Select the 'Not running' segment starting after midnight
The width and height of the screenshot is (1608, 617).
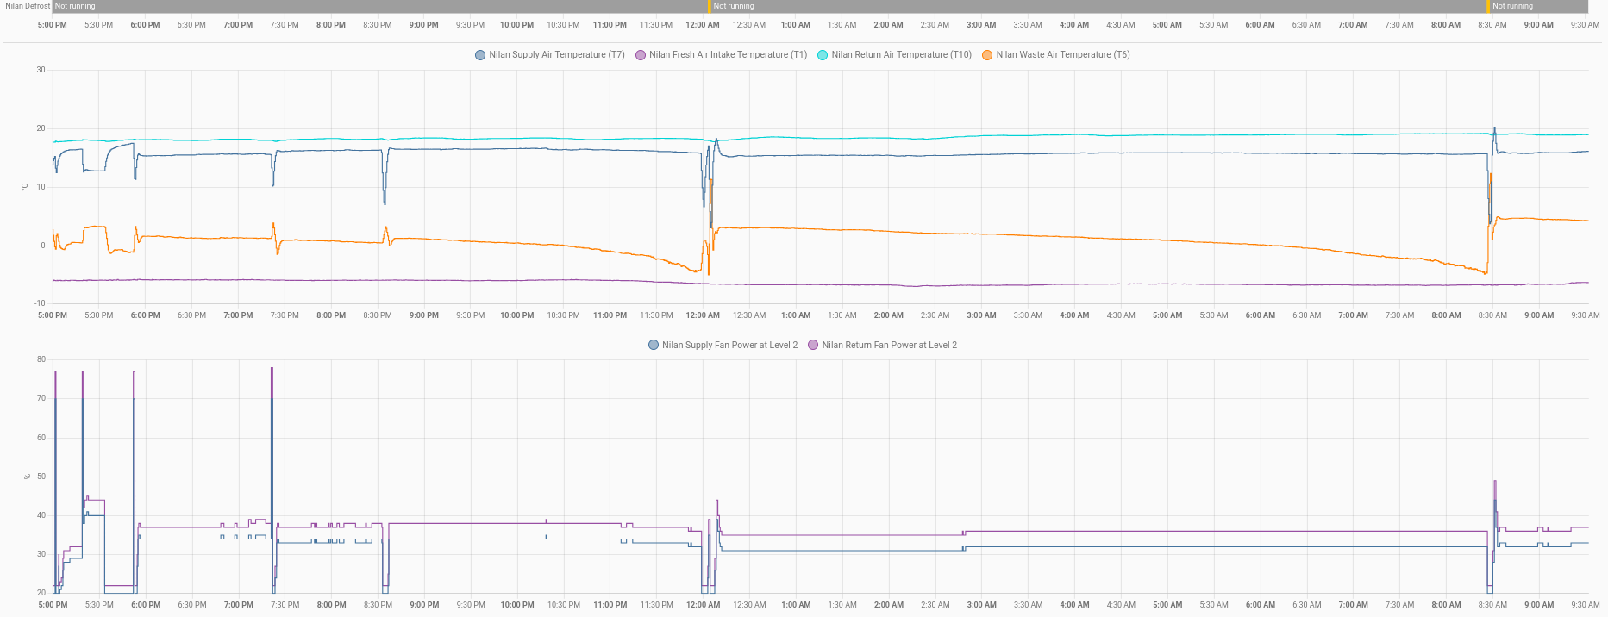click(1095, 6)
